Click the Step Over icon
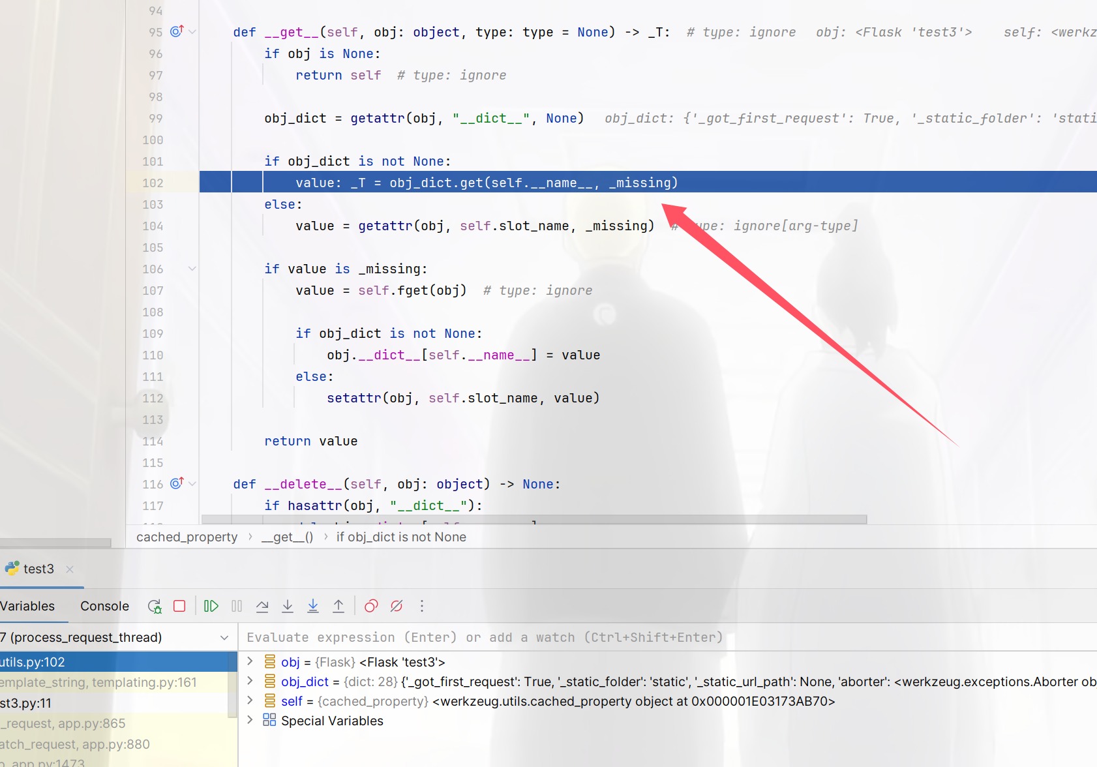This screenshot has height=767, width=1097. pos(262,607)
